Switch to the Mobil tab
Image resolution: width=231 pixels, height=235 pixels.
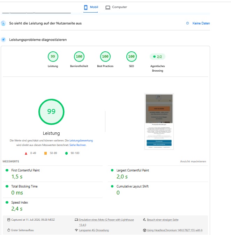click(91, 7)
